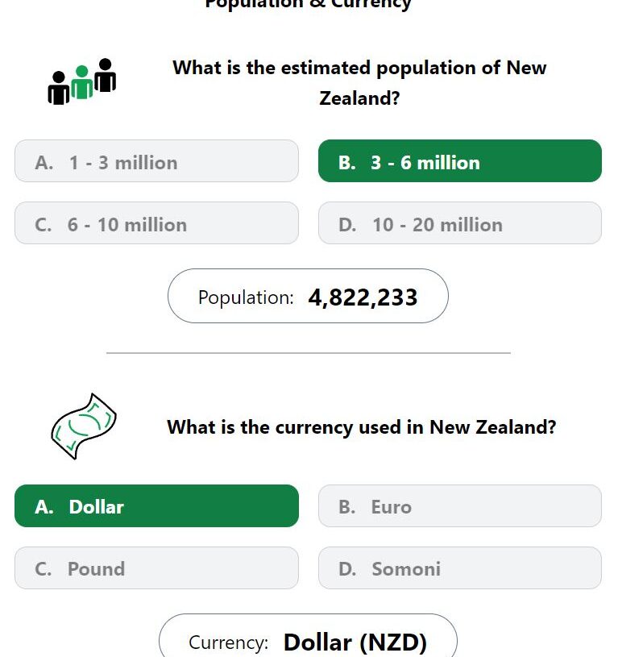Select the Dollar currency answer
Image resolution: width=618 pixels, height=657 pixels.
pyautogui.click(x=156, y=505)
